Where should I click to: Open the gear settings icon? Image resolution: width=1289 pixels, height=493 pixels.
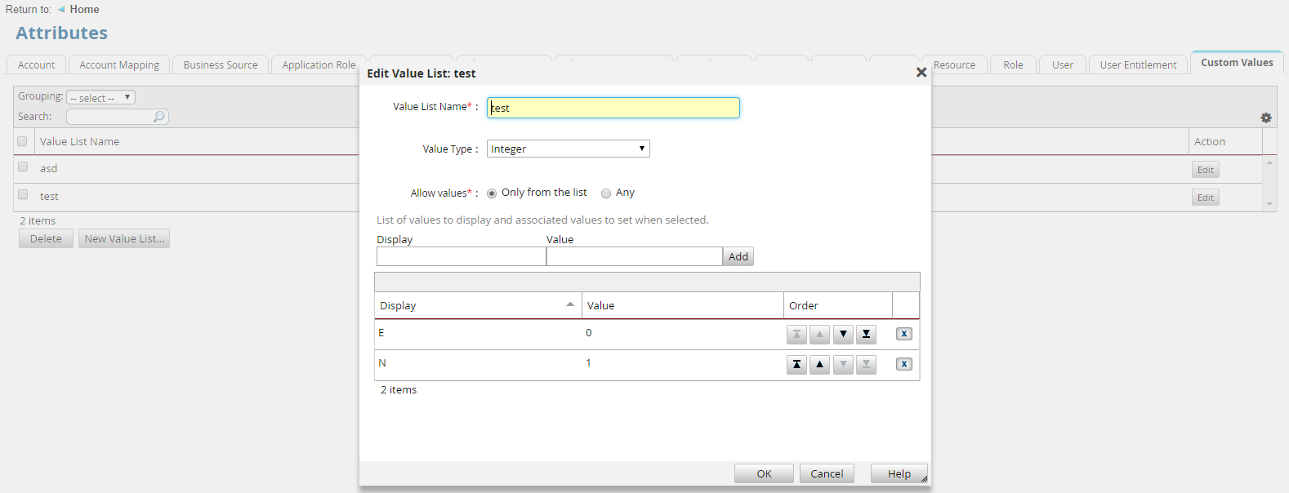pos(1265,118)
